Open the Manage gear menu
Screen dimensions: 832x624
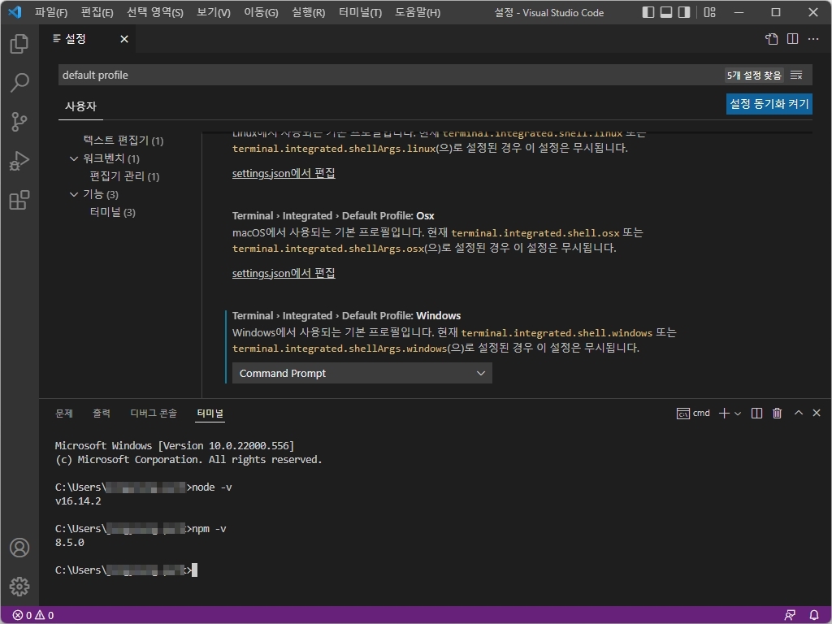[19, 587]
